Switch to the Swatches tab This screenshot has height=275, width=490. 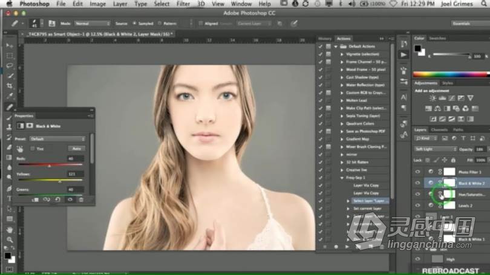tap(437, 38)
